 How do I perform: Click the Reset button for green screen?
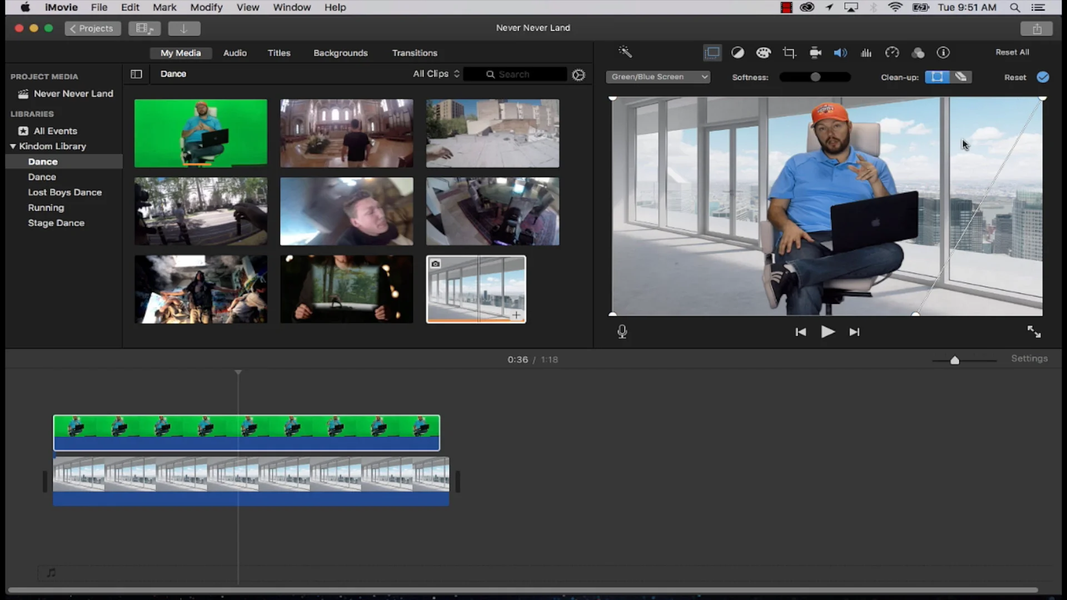coord(1015,77)
